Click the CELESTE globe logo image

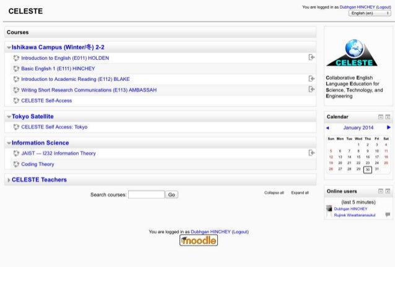pos(352,53)
